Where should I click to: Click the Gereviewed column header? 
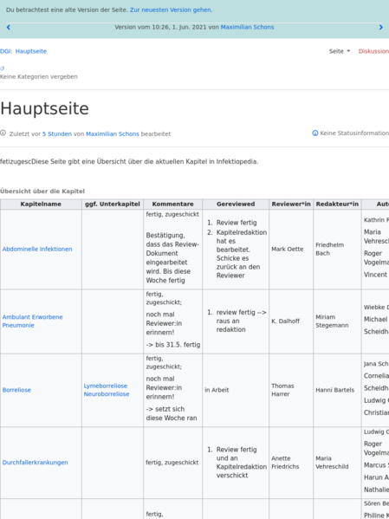point(236,204)
